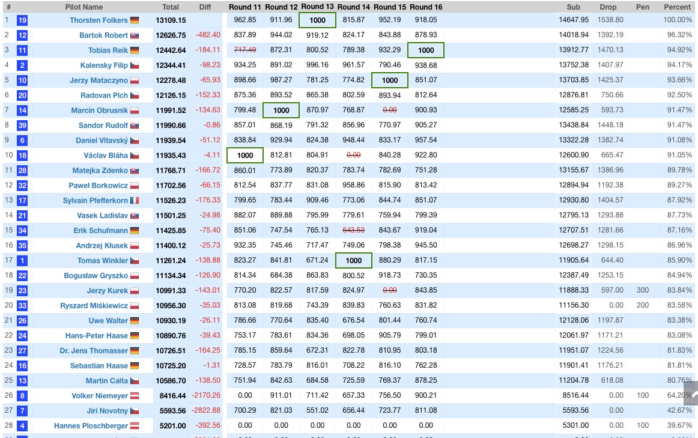Click the French flag beside Sylvain Pfefferkorn
Screen dimensions: 698x438
[x=135, y=201]
